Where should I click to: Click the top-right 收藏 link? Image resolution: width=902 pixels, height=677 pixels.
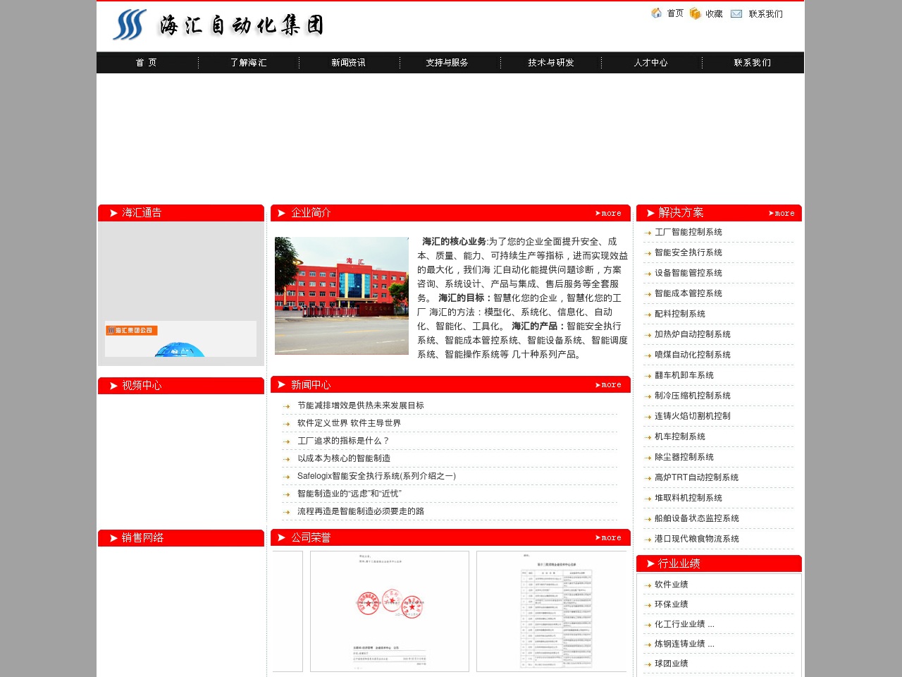pyautogui.click(x=715, y=13)
